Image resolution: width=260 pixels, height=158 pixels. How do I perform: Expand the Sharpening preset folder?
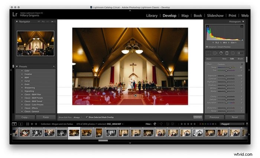click(x=22, y=88)
